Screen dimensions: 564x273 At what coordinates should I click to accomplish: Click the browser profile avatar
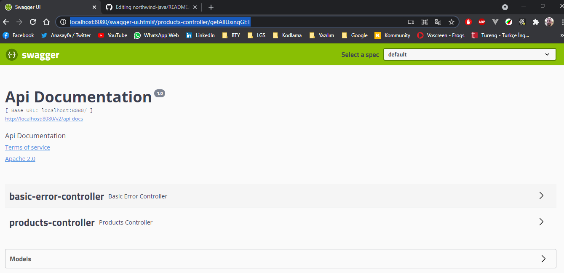(549, 21)
